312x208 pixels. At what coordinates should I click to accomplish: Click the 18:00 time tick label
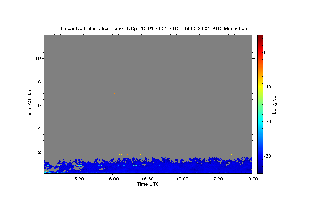point(252,179)
